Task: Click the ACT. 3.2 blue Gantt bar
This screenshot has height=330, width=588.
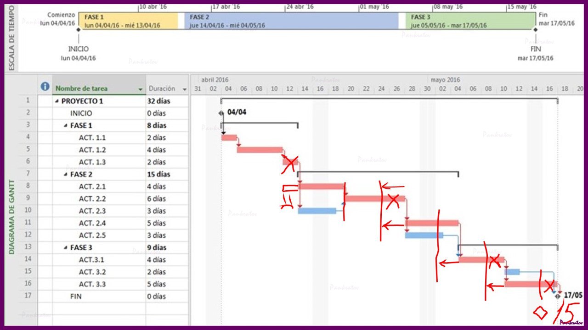Action: [x=512, y=272]
